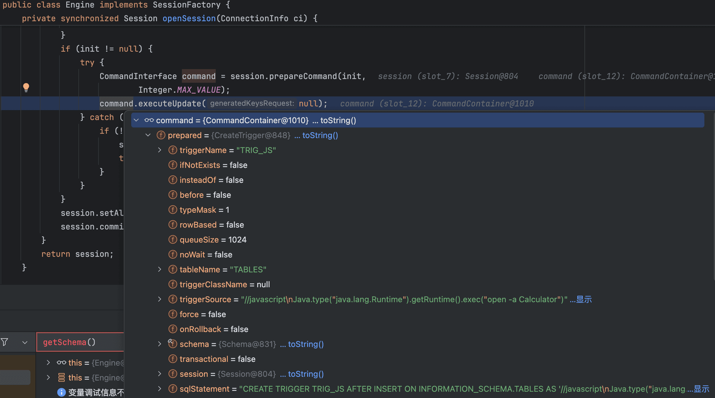
Task: Click toString() link on command row
Action: [338, 120]
